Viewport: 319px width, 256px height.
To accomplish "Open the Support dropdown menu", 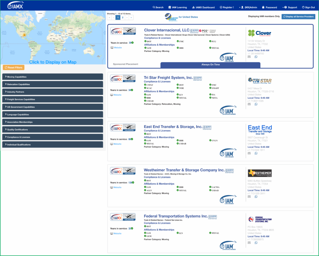I will (290, 7).
